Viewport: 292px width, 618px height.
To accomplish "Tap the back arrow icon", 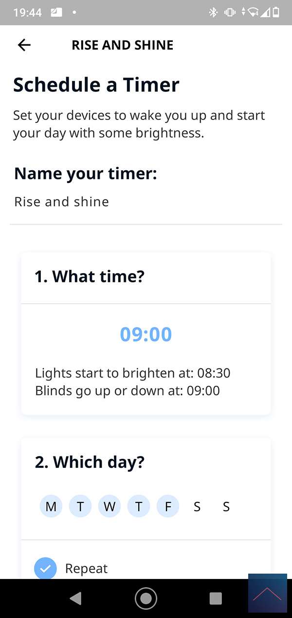I will pos(24,45).
